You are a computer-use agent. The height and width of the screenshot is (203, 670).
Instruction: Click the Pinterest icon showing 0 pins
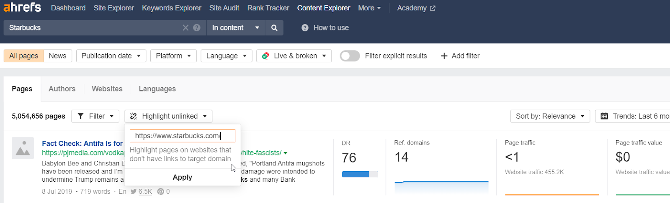160,191
